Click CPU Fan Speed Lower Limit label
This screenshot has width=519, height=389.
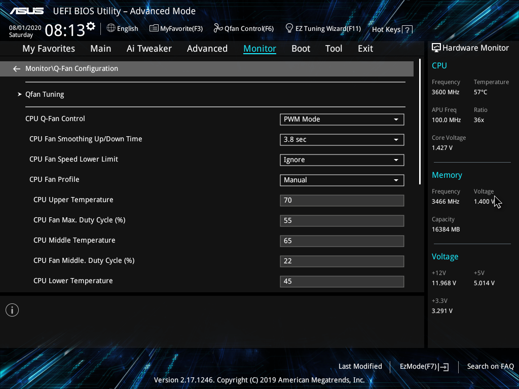tap(73, 160)
